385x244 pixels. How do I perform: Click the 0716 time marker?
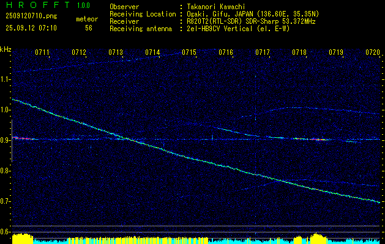[226, 52]
